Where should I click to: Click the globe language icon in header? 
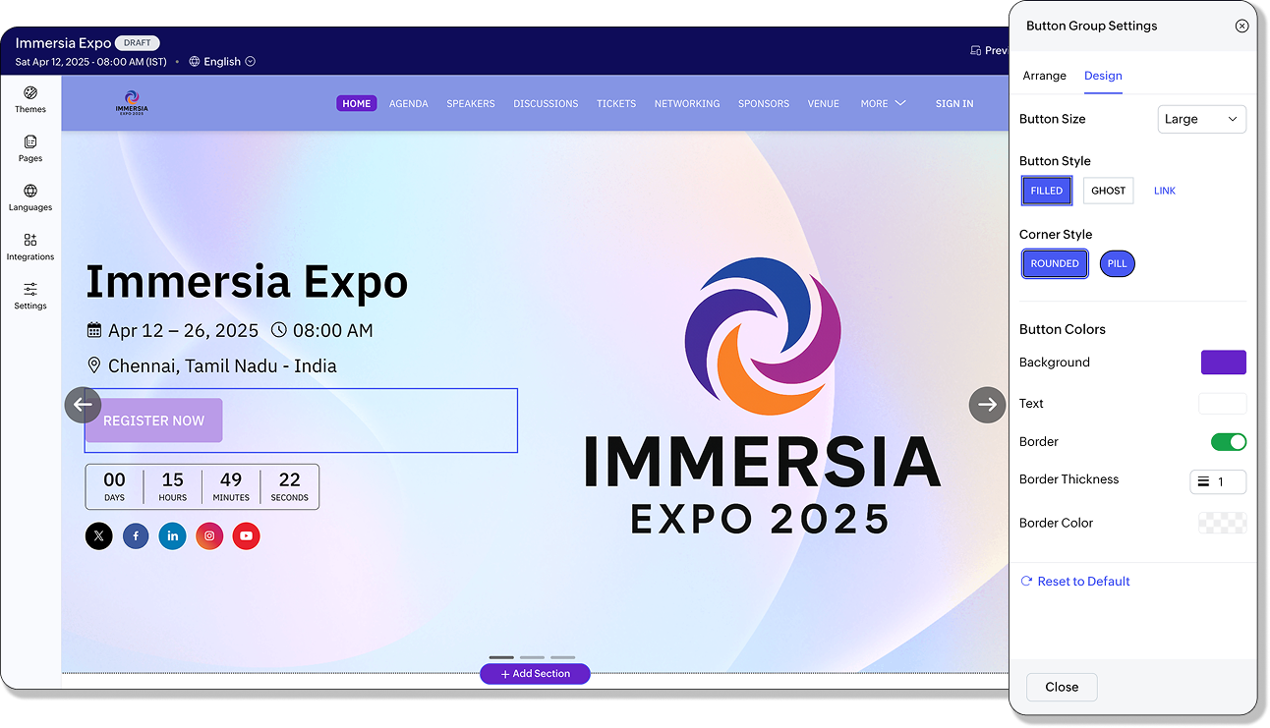click(195, 61)
